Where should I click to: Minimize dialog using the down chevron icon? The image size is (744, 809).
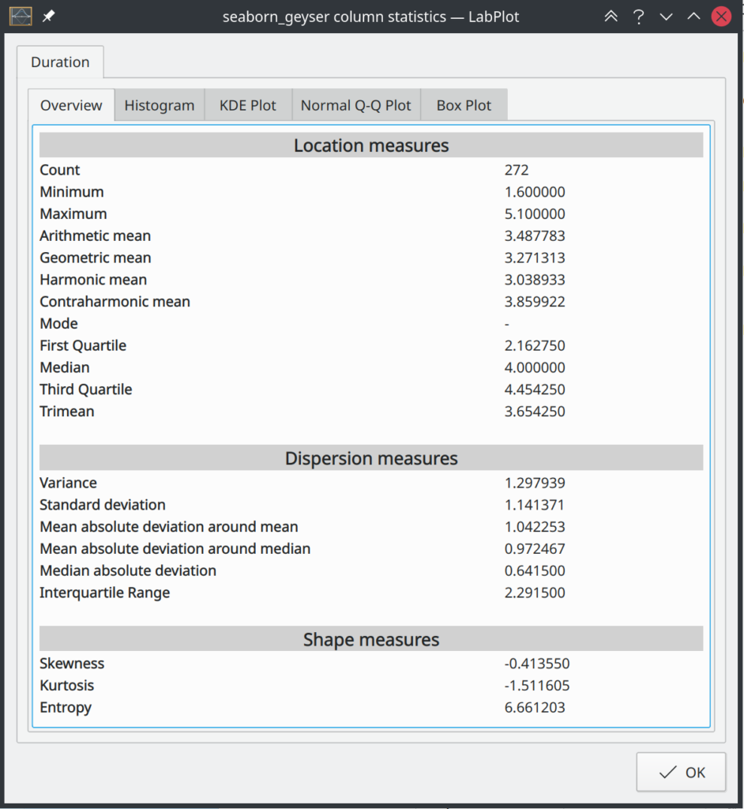pyautogui.click(x=666, y=16)
